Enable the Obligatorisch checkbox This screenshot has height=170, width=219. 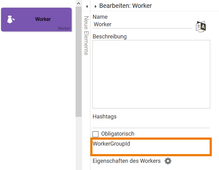click(96, 134)
